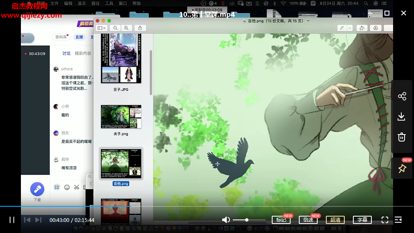Open the 窗口 menu
The image size is (414, 233).
(123, 3)
